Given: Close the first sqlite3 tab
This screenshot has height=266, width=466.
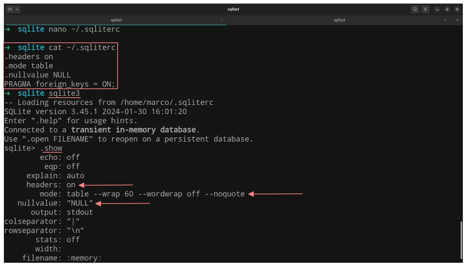Looking at the screenshot, I should [x=222, y=20].
